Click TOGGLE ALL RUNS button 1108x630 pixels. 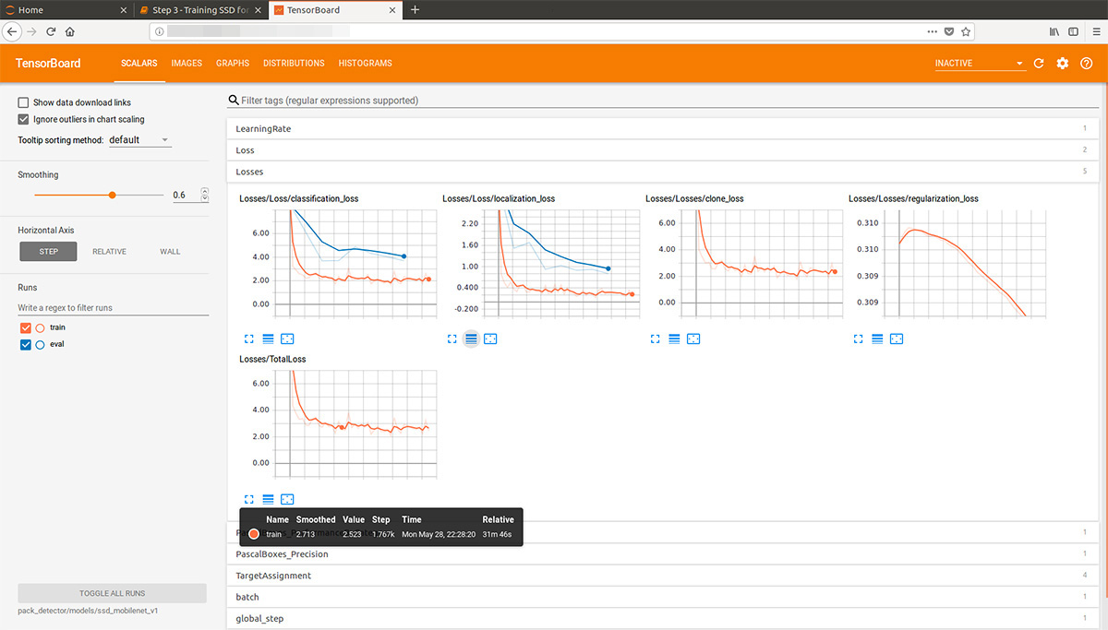click(x=112, y=593)
